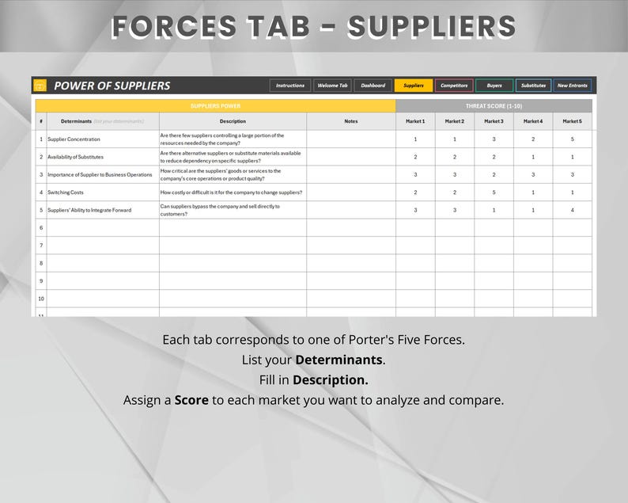Open the Competitors tab
The image size is (628, 503).
(454, 86)
